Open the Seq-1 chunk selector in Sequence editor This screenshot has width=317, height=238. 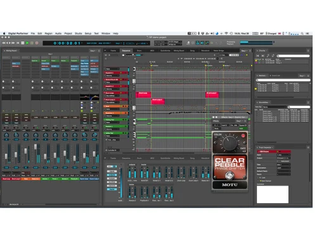coord(243,51)
